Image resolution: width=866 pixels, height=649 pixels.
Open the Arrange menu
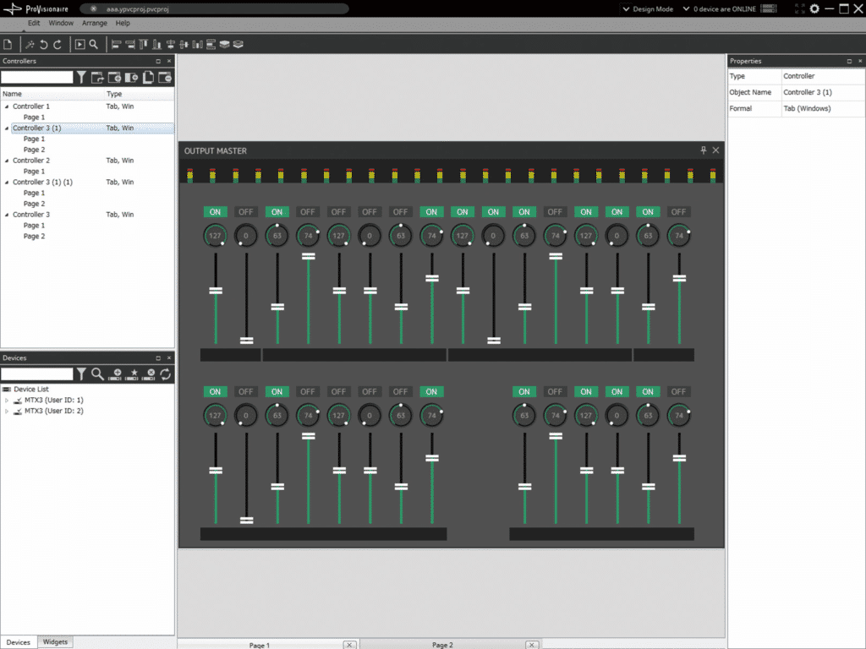[94, 23]
